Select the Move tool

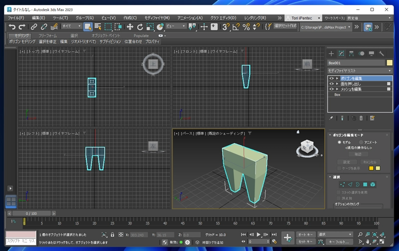click(x=130, y=27)
